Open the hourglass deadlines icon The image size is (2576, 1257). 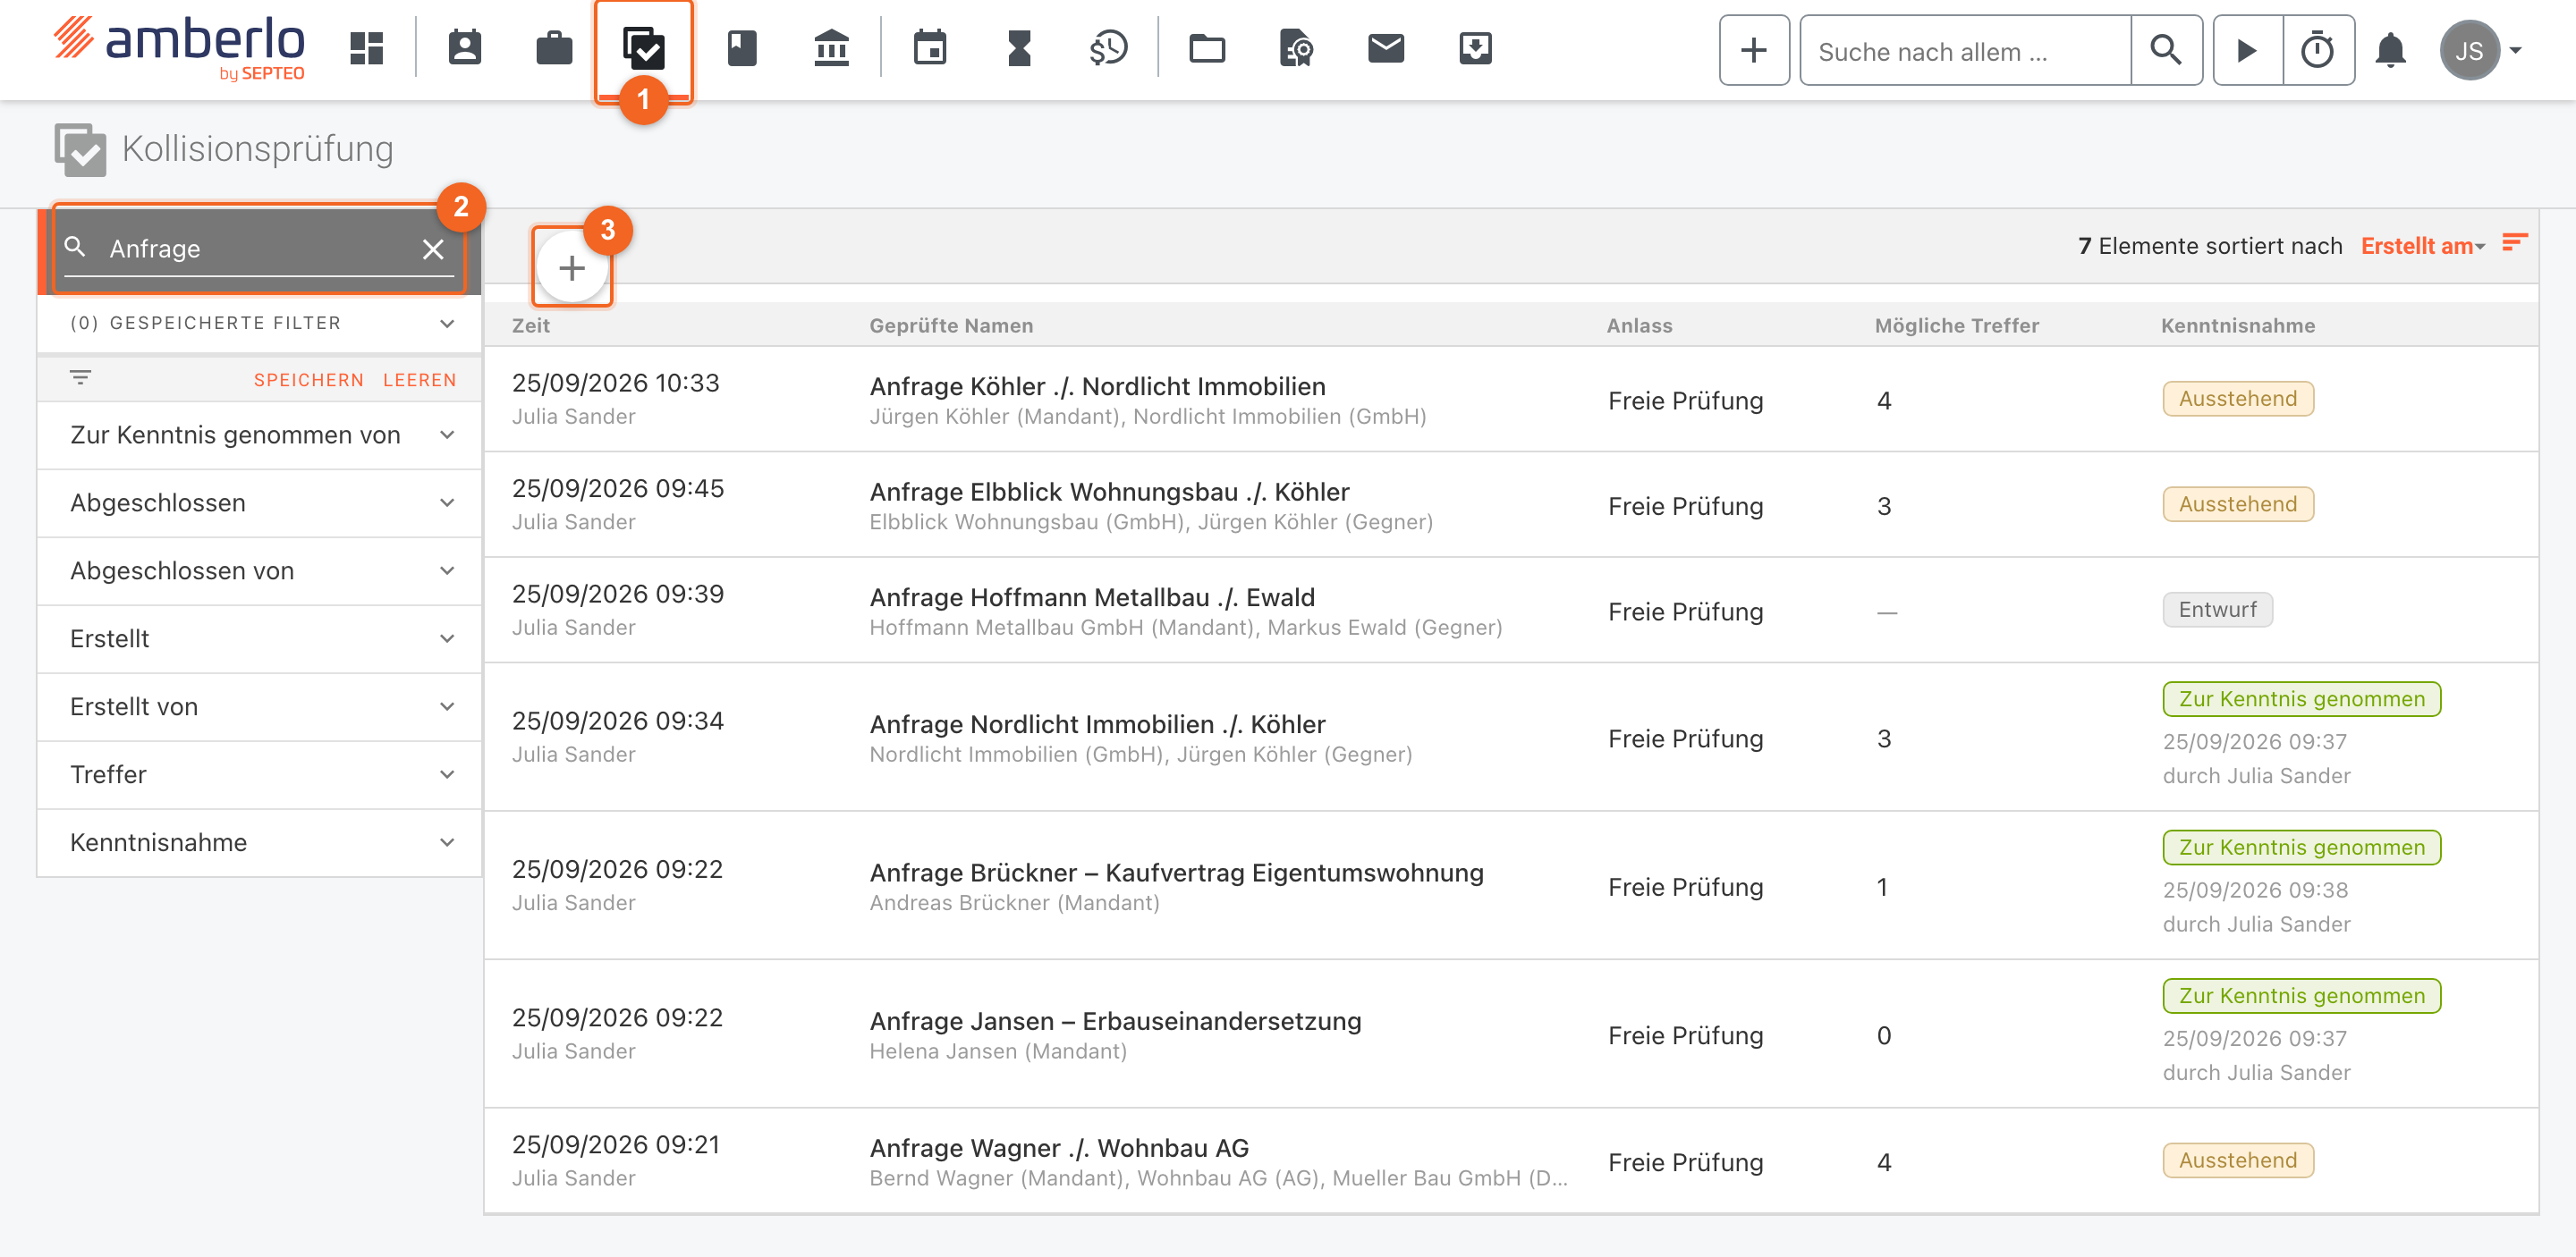[1019, 48]
